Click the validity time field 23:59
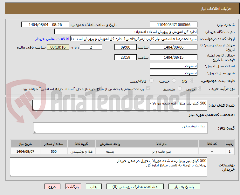The height and width of the screenshot is (195, 240). [x=126, y=57]
